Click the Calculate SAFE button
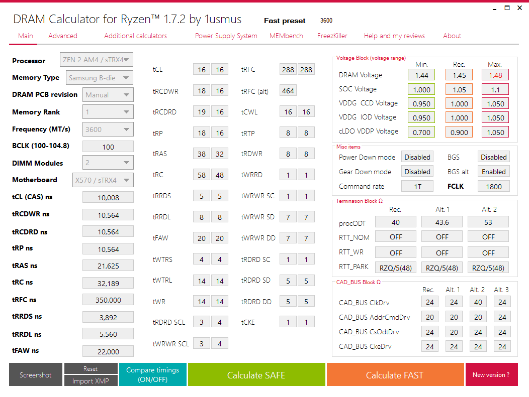Viewport: 529px width, 397px height. 256,374
